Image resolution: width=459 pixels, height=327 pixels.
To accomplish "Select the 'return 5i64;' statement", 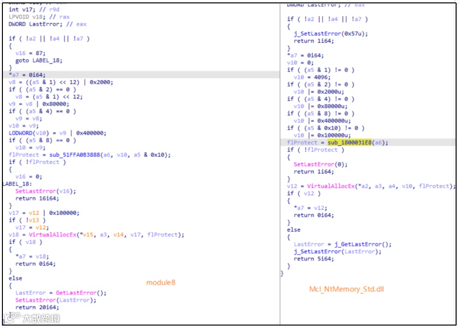I will [x=314, y=259].
